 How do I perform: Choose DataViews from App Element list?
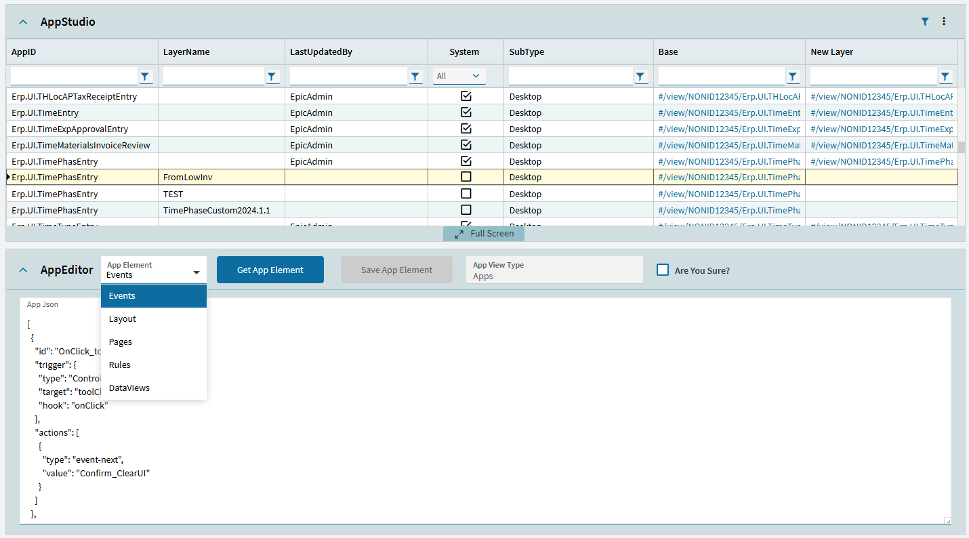tap(129, 388)
